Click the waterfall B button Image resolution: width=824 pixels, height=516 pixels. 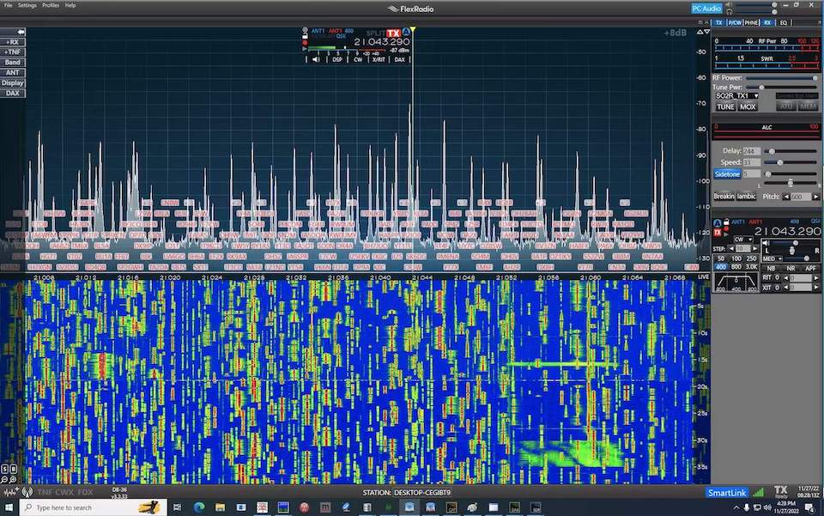pyautogui.click(x=13, y=469)
